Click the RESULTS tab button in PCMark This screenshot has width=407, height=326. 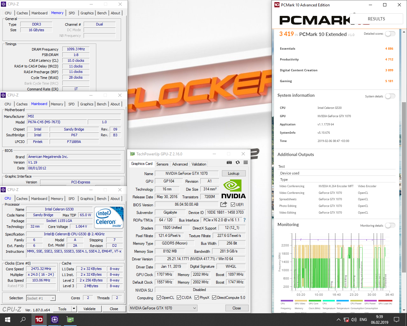tap(376, 19)
